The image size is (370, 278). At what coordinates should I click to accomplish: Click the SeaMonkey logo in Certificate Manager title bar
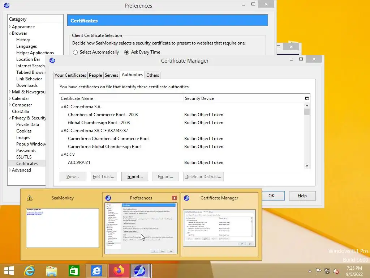52,60
